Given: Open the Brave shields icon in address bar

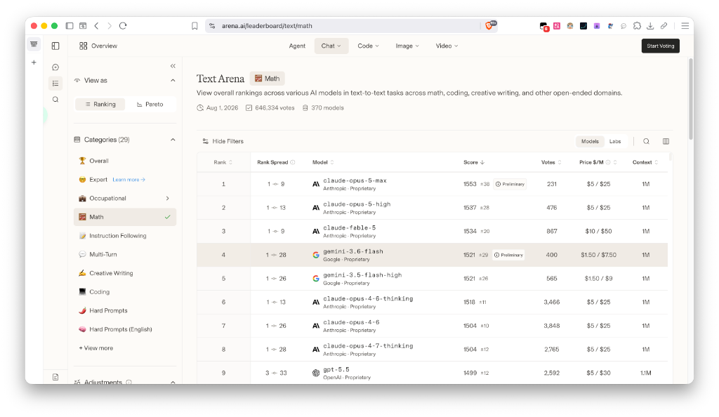Looking at the screenshot, I should click(x=489, y=26).
